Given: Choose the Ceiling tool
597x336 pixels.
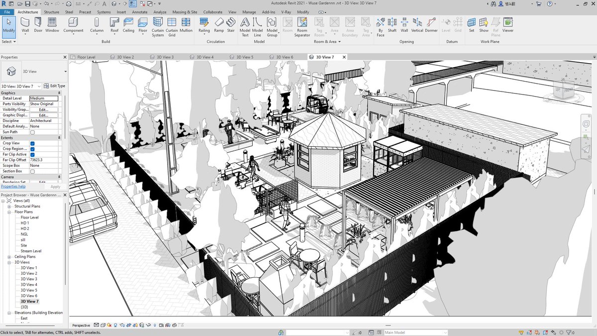Looking at the screenshot, I should (128, 26).
